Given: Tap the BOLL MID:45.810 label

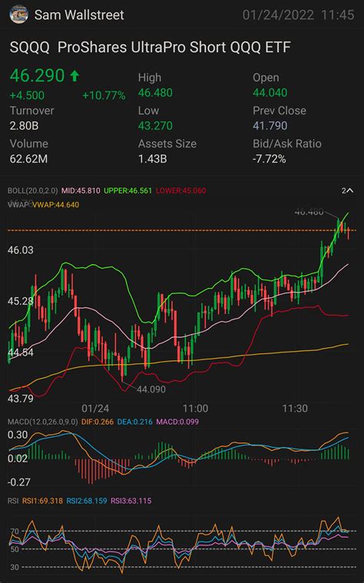Looking at the screenshot, I should [81, 190].
